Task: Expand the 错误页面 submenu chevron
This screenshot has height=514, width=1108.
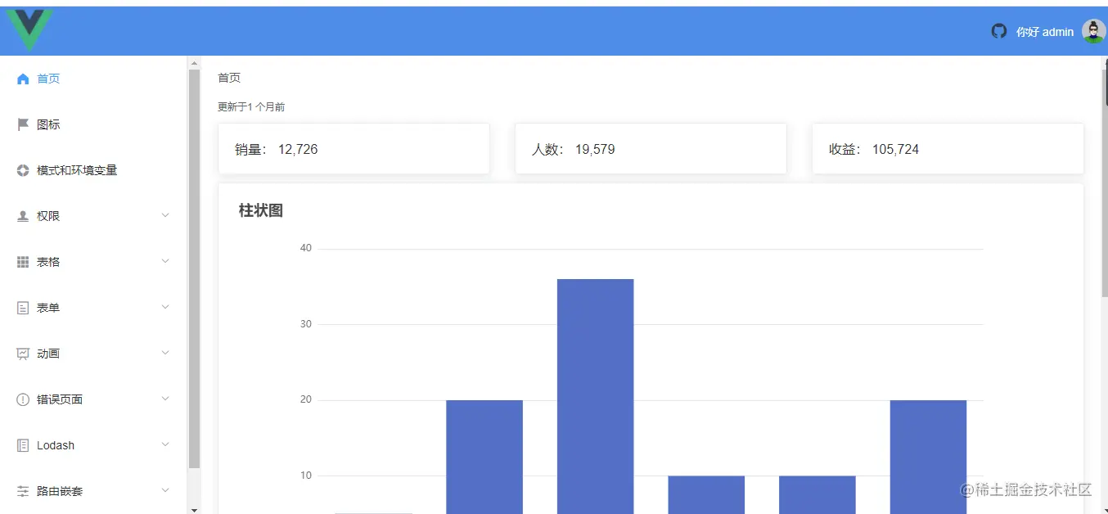Action: (165, 399)
